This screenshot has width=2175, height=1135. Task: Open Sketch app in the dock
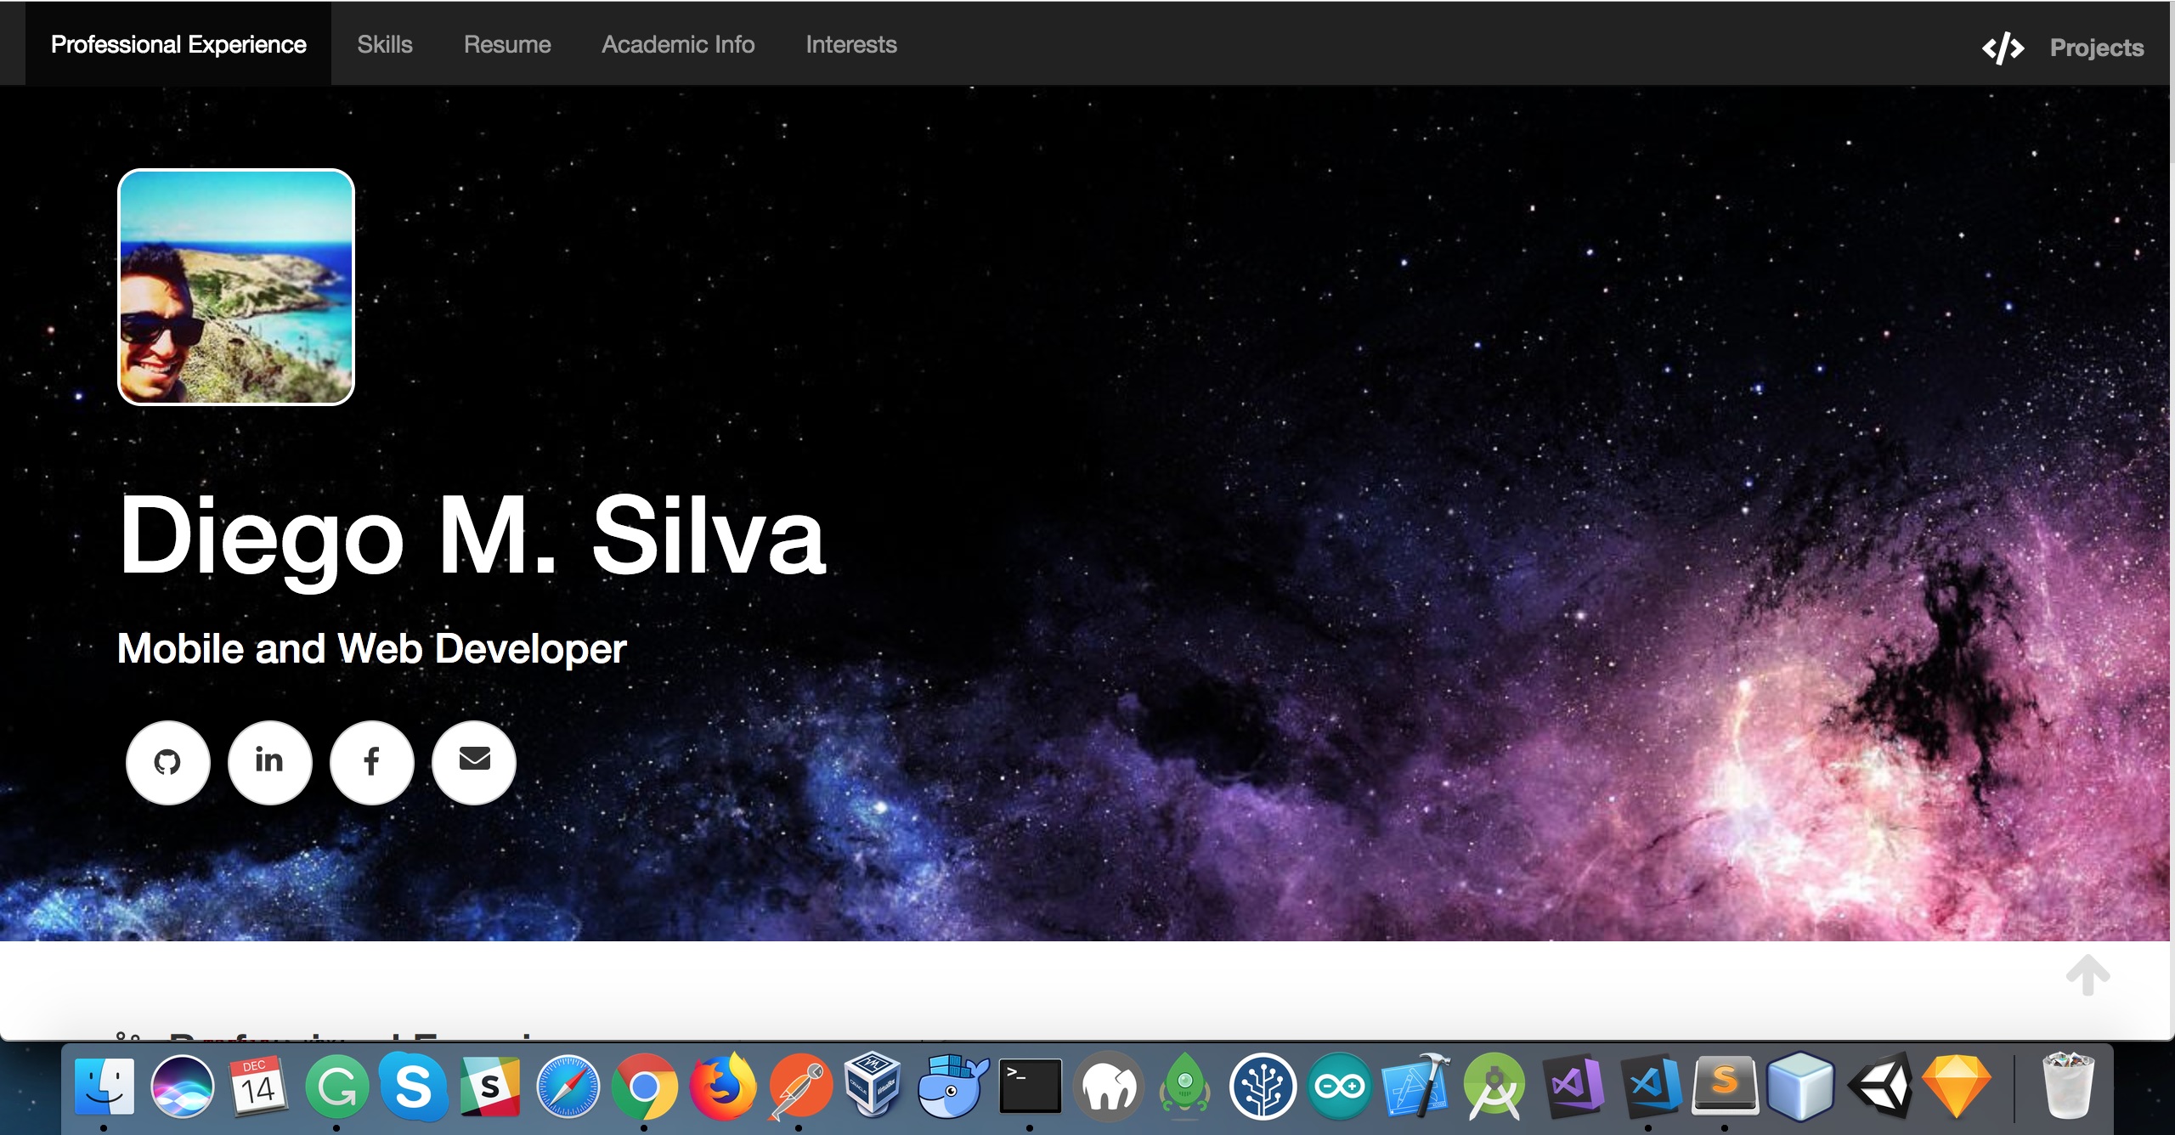tap(1957, 1086)
